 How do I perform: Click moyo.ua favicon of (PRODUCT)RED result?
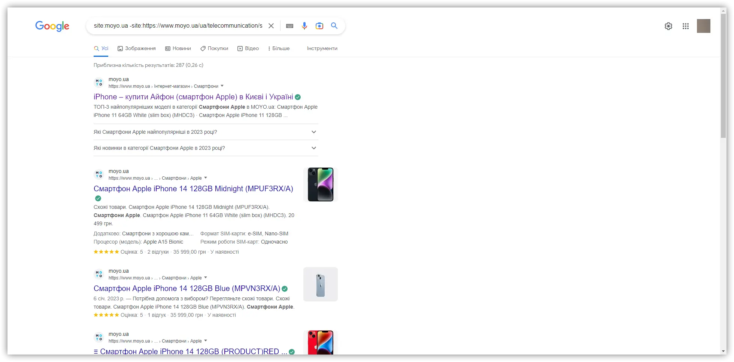(x=99, y=337)
